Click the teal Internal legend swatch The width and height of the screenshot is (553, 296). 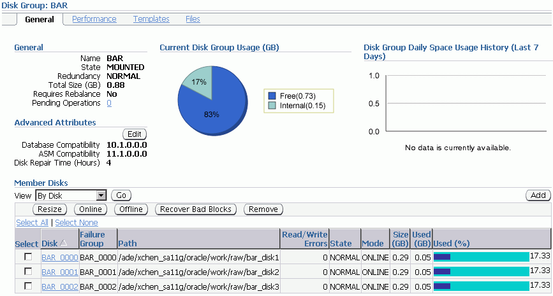272,106
